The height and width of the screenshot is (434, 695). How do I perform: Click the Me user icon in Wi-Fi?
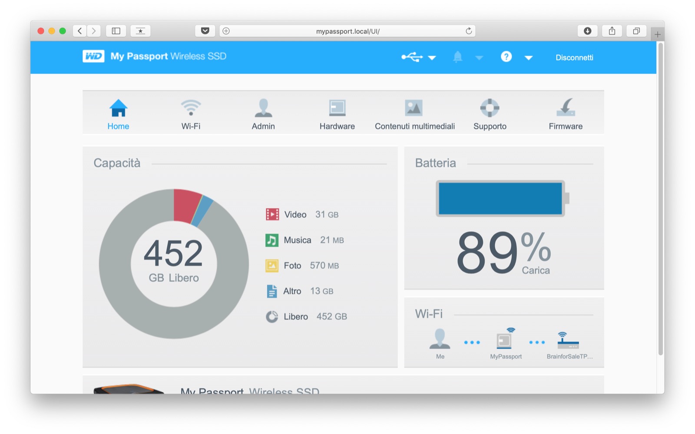(x=440, y=339)
